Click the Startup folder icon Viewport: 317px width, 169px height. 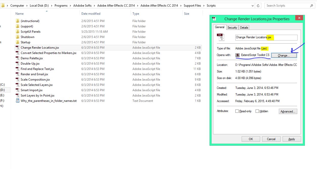(17, 42)
